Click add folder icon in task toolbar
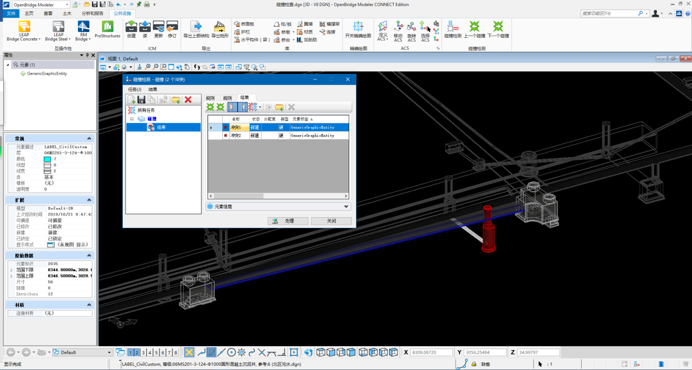This screenshot has height=370, width=692. 176,99
